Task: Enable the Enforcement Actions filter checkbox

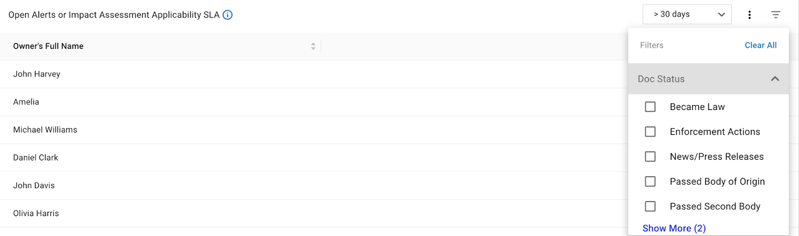Action: click(x=650, y=132)
